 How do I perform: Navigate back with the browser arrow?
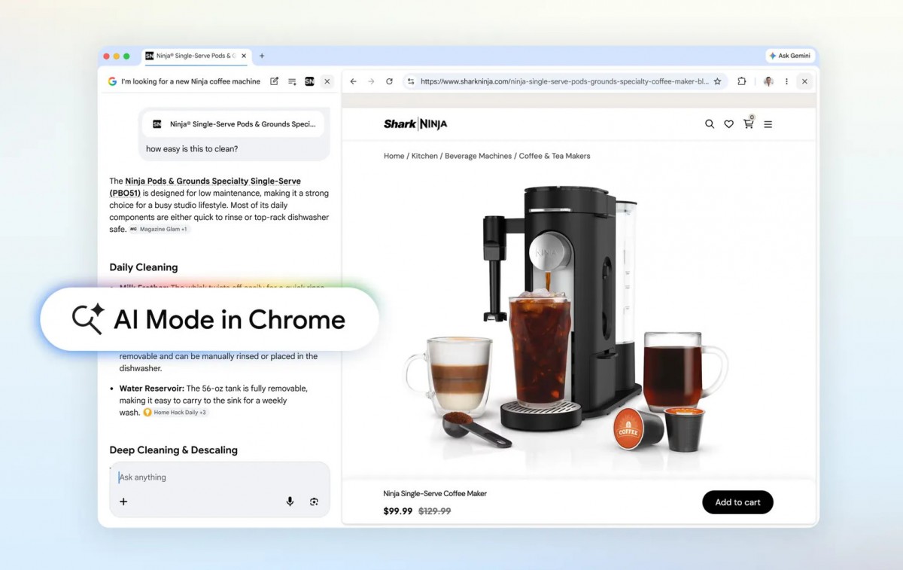point(352,81)
